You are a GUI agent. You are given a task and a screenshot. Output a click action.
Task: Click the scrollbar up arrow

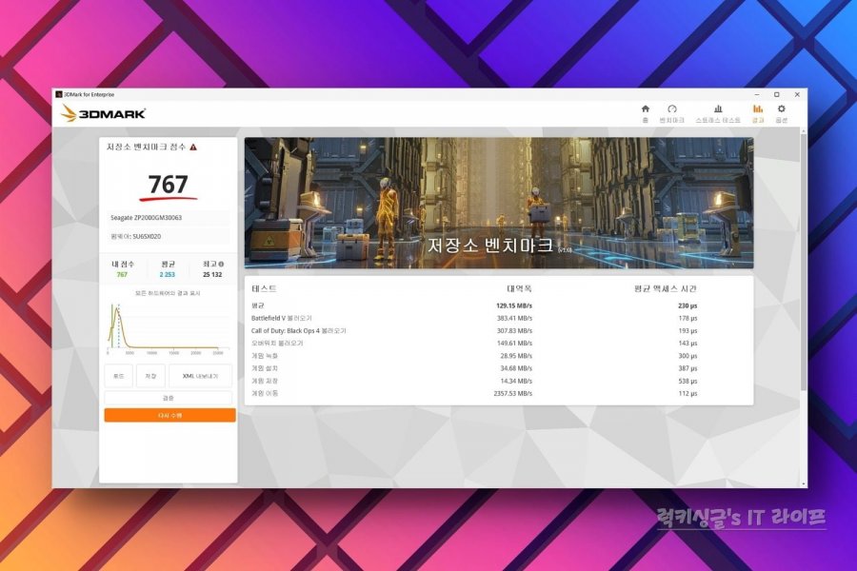coord(803,130)
